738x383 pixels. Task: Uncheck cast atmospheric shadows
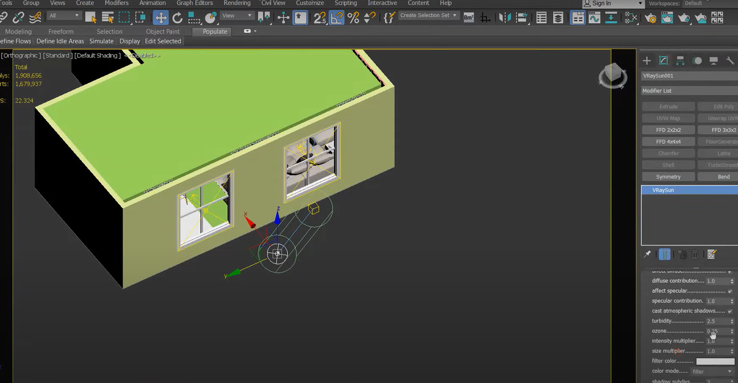point(730,311)
